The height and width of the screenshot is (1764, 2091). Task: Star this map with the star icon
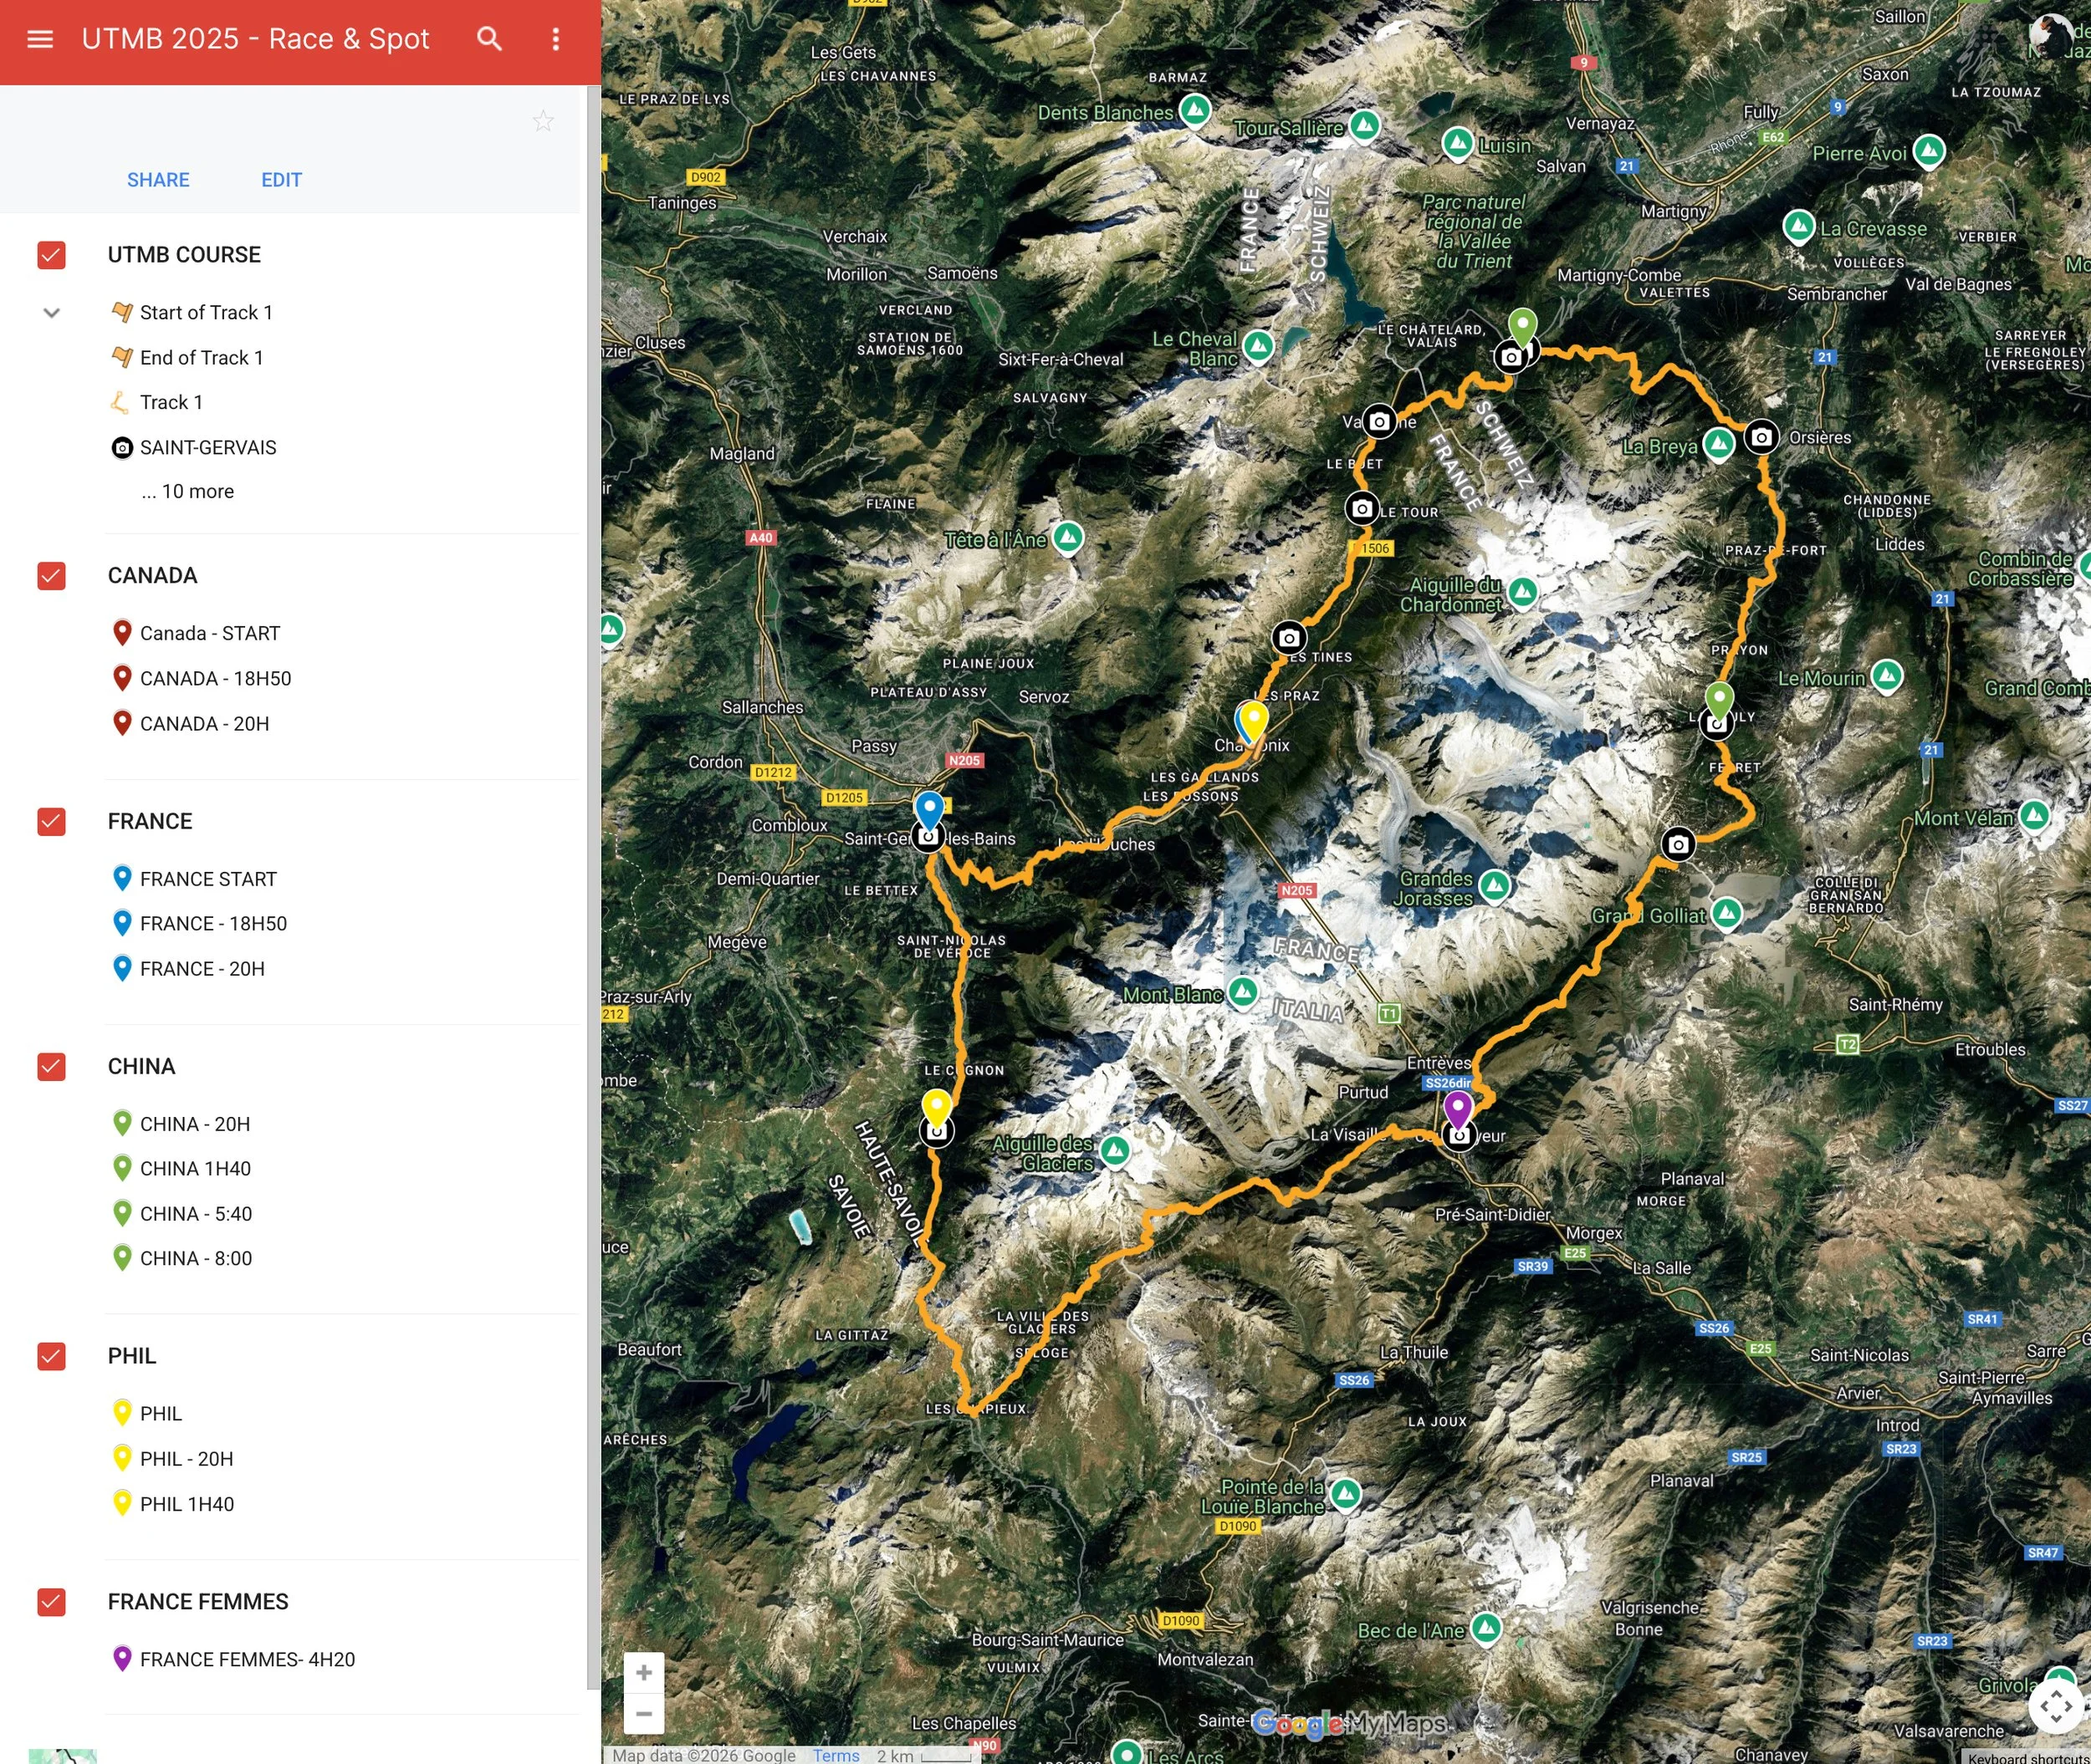[x=544, y=121]
